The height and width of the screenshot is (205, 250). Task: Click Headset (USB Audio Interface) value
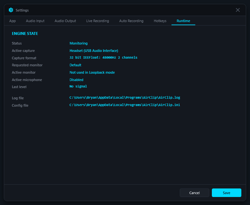click(94, 51)
